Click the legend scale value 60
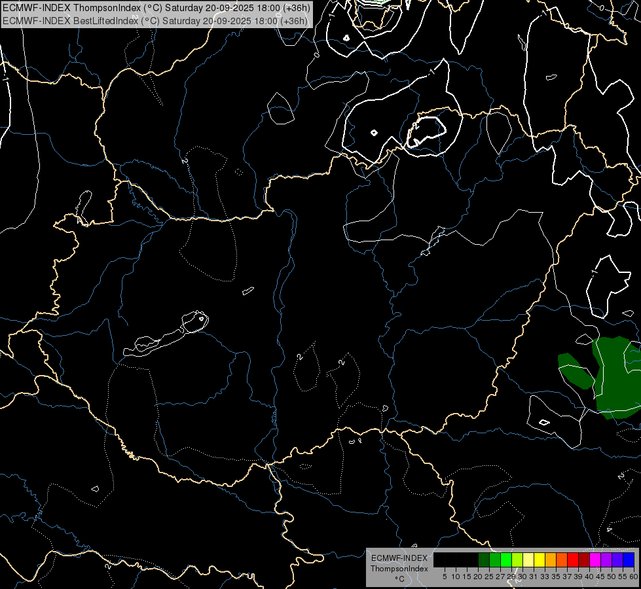The height and width of the screenshot is (589, 641). coord(634,577)
